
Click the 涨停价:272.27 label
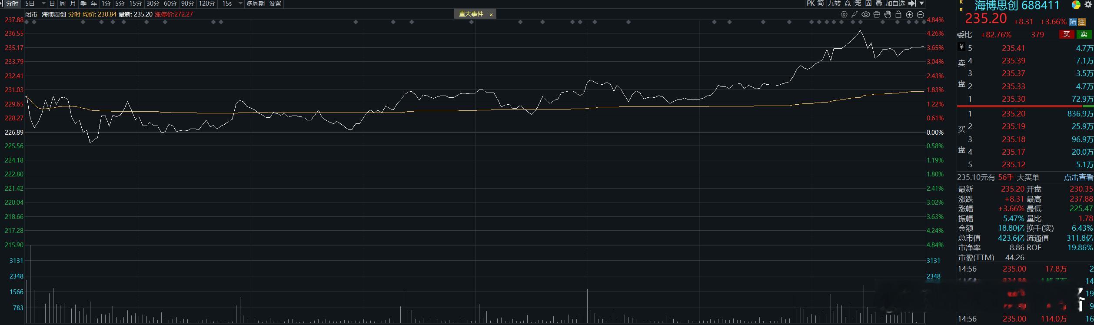click(x=174, y=14)
